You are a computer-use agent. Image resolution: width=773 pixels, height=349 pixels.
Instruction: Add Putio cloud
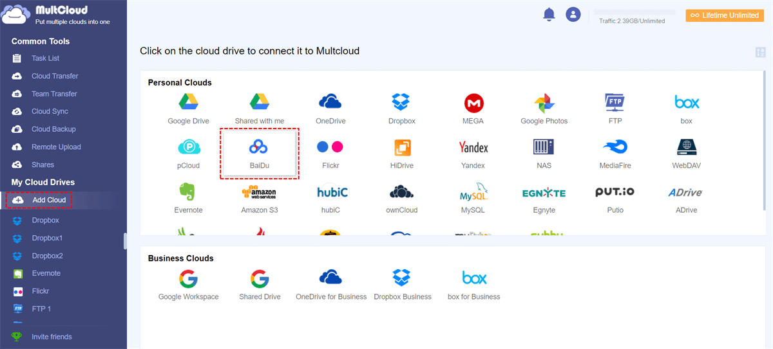615,198
